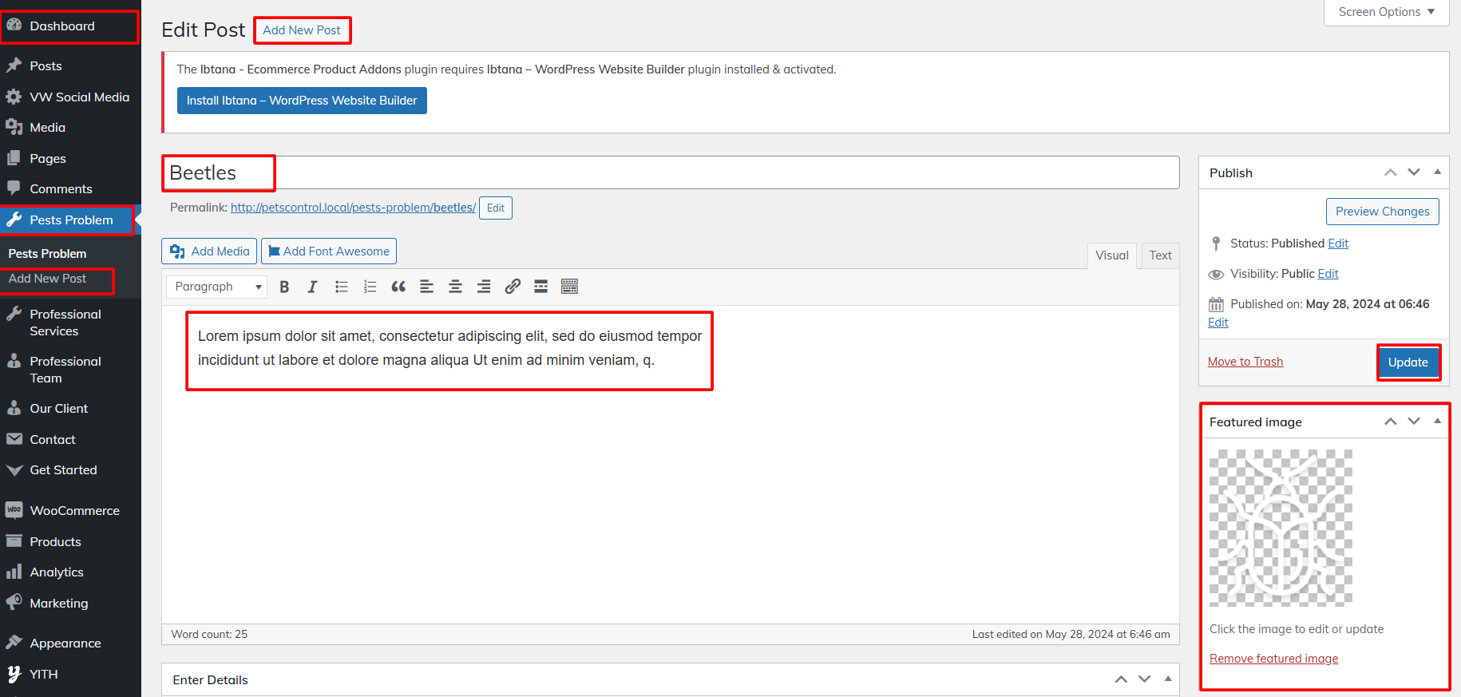1461x697 pixels.
Task: Center align the paragraph text
Action: click(x=455, y=287)
